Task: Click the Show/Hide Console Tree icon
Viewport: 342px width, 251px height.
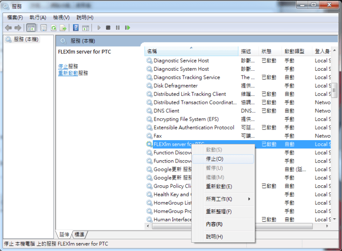Action: [x=31, y=28]
